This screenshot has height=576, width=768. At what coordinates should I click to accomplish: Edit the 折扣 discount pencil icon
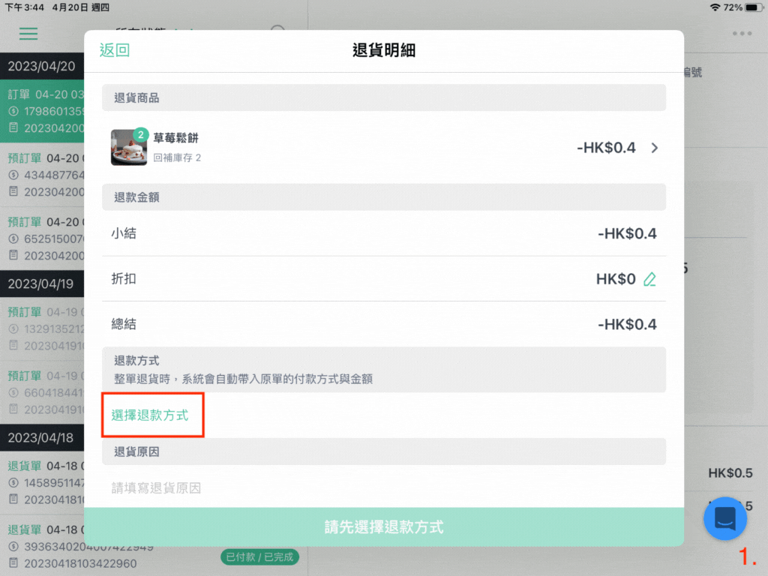[650, 279]
